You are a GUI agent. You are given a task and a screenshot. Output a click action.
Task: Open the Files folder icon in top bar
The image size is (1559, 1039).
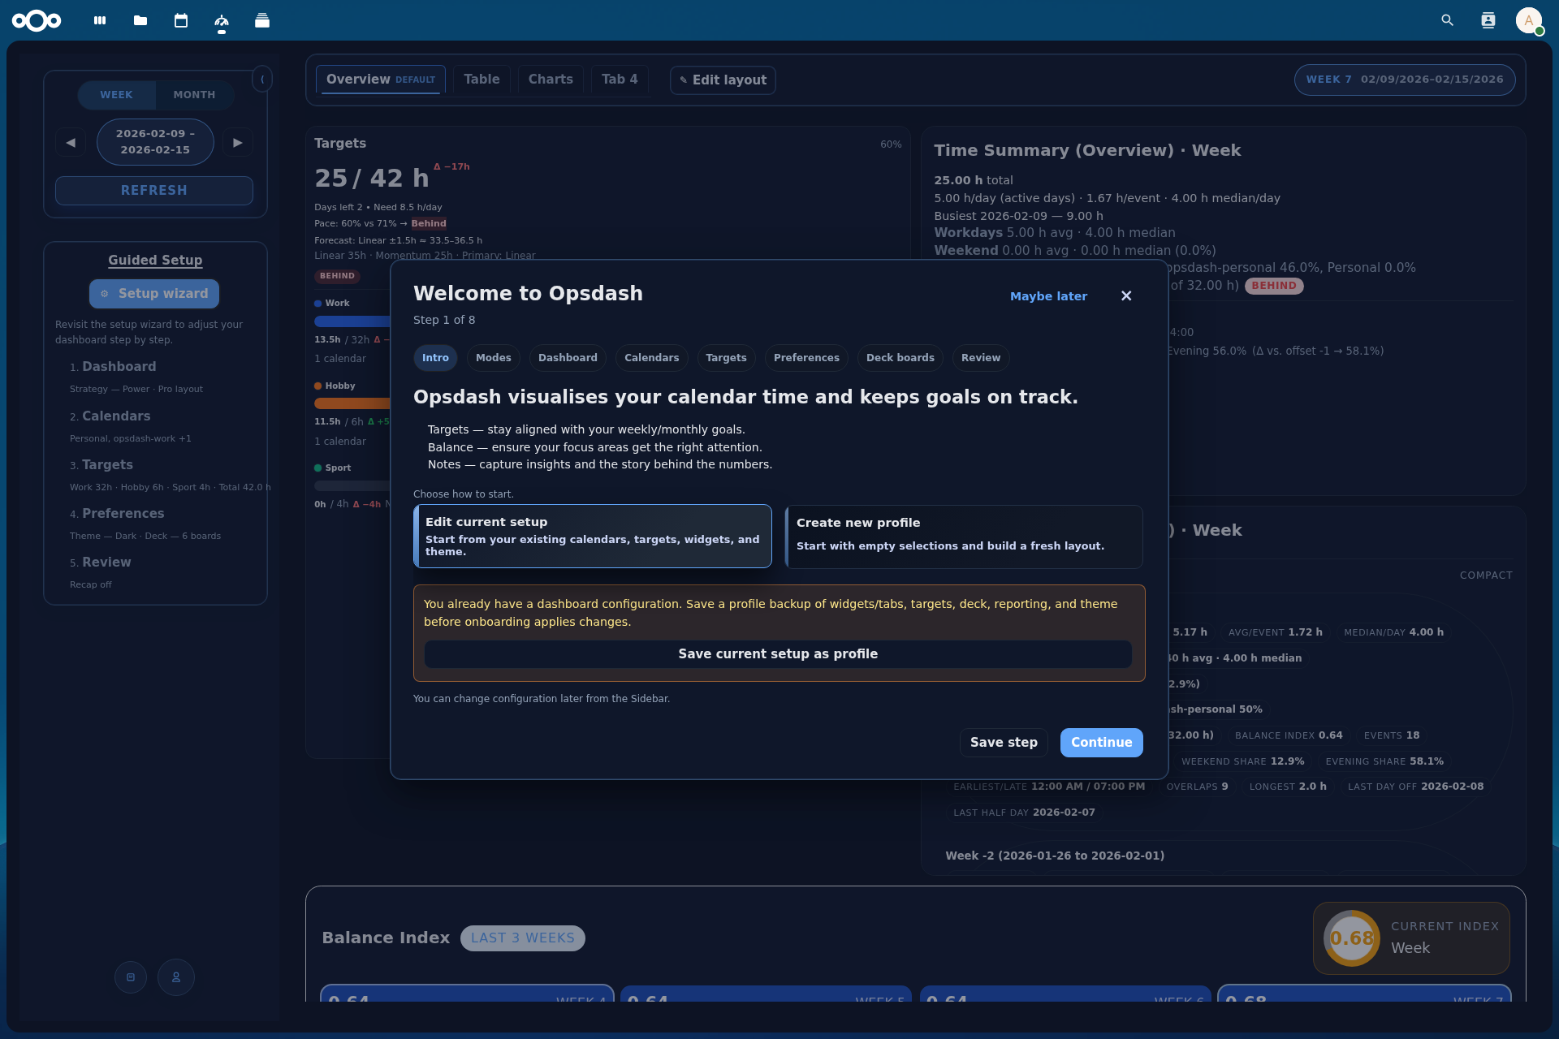pyautogui.click(x=140, y=20)
